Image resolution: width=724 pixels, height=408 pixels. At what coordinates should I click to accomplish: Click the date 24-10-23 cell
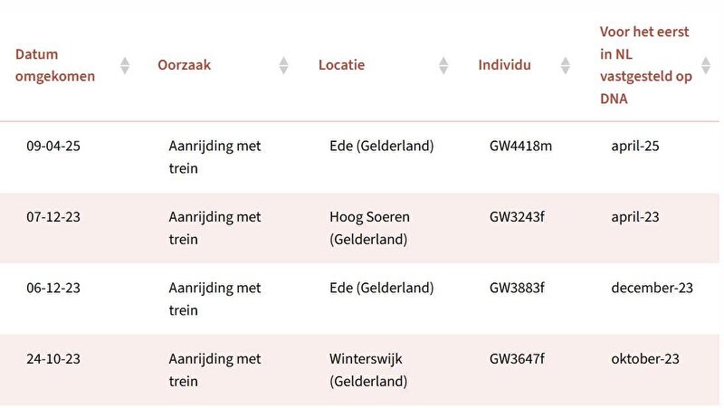53,358
